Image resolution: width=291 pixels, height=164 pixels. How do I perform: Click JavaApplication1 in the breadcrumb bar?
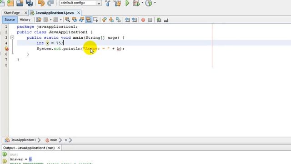23,140
